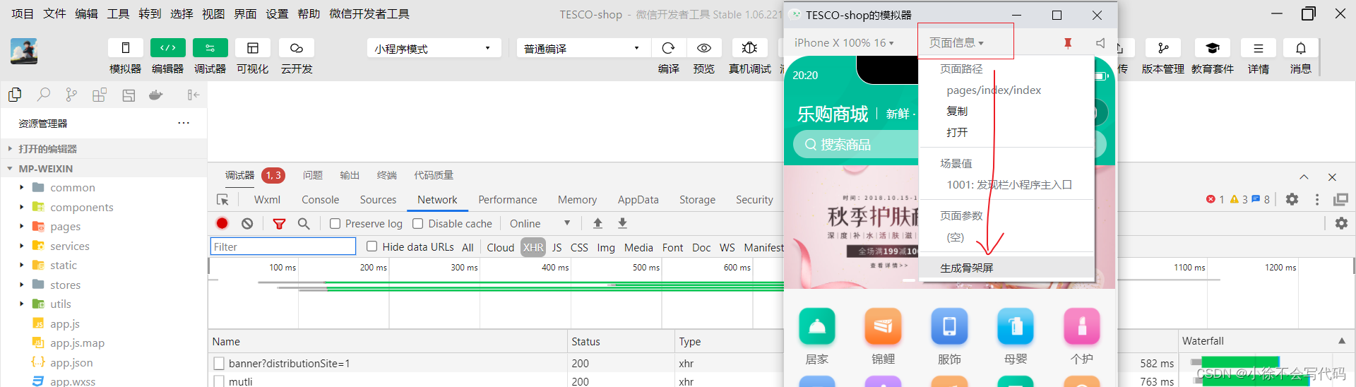This screenshot has height=387, width=1356.
Task: Click the network Filter input field
Action: [x=283, y=246]
